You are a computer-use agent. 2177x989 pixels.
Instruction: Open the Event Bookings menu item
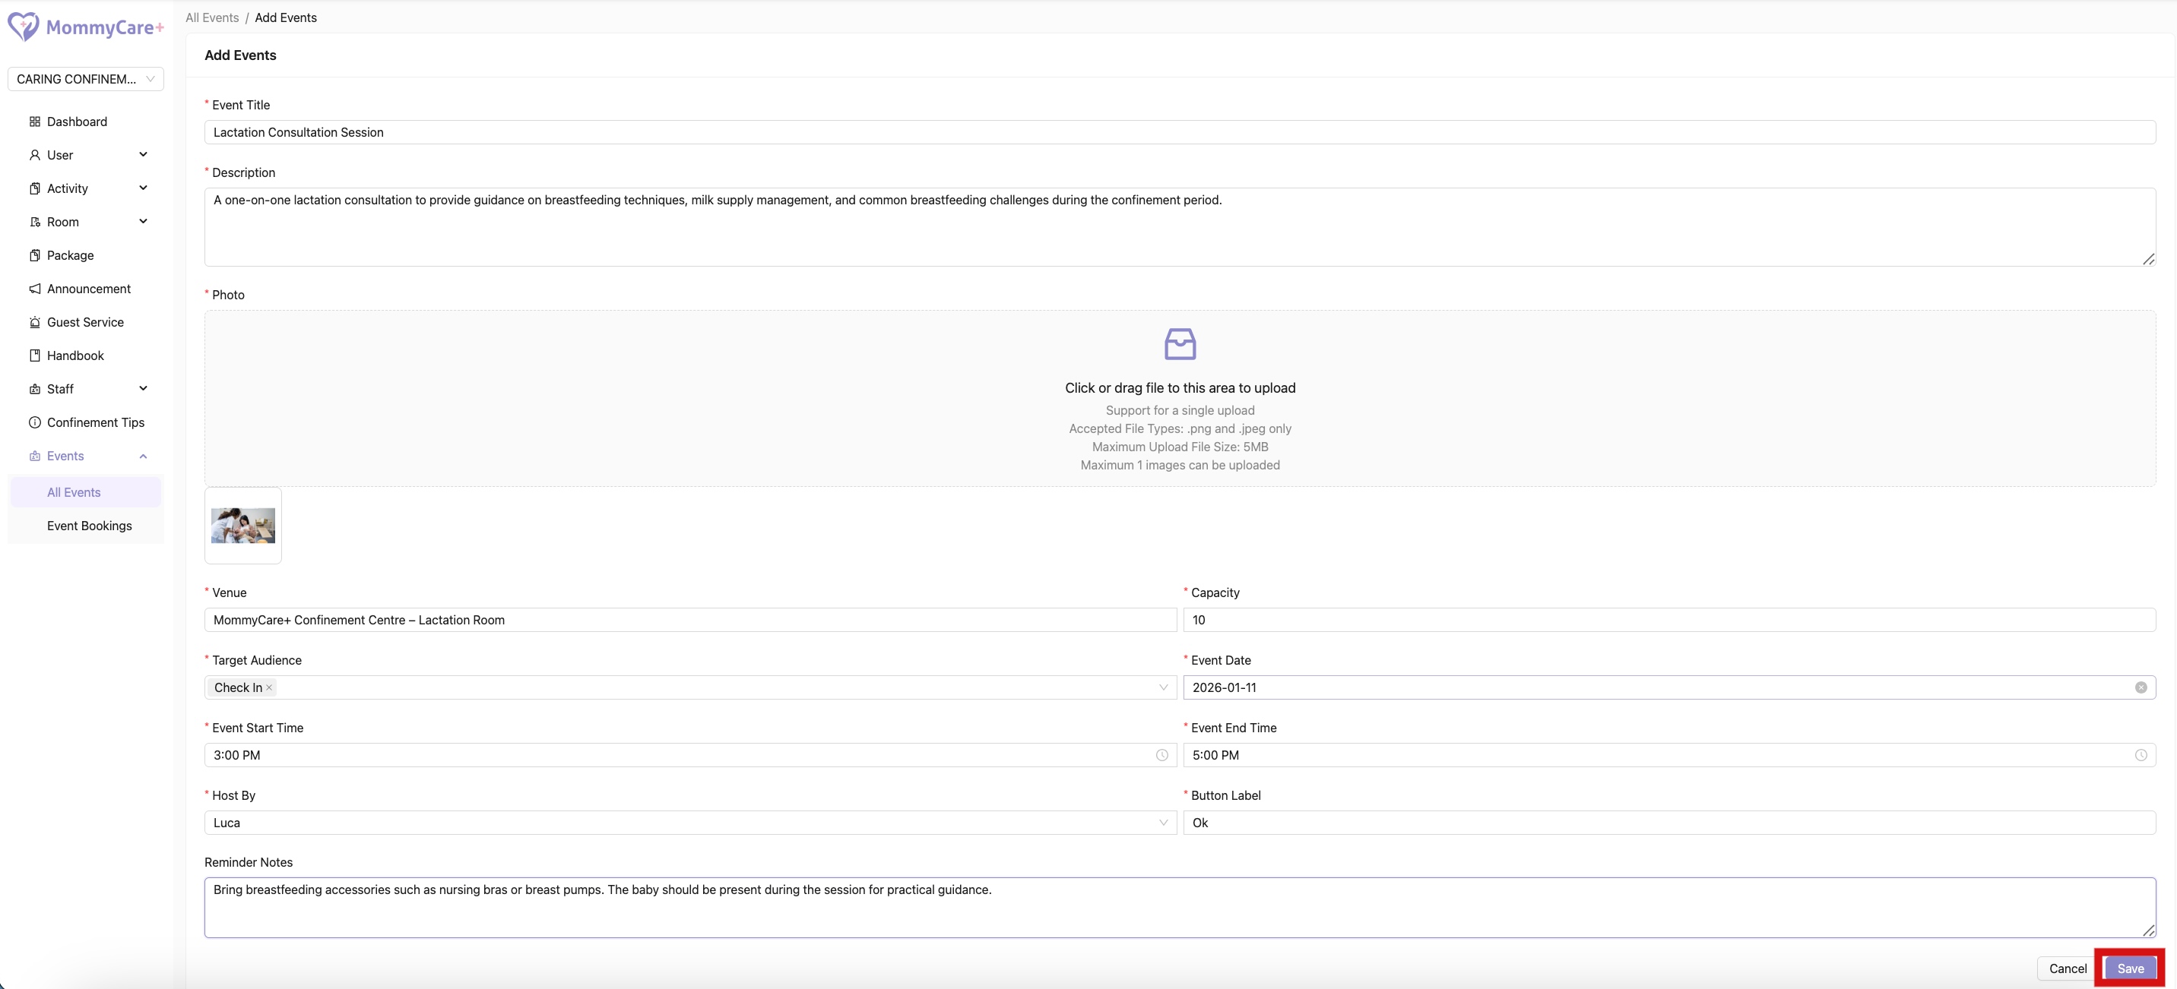(x=89, y=526)
